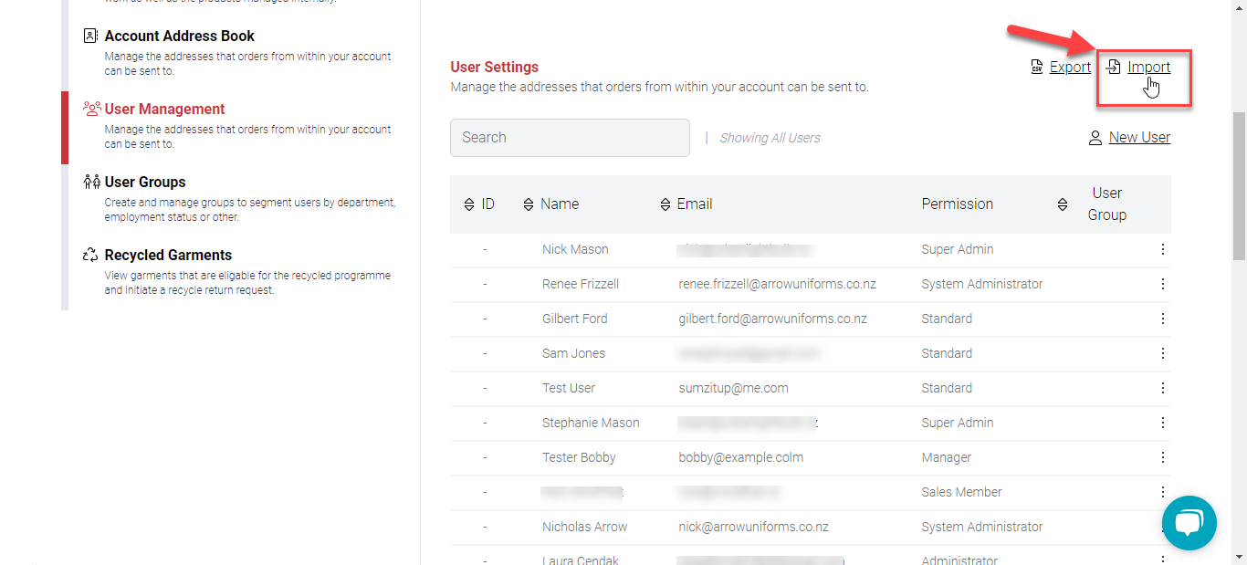The image size is (1247, 565).
Task: Open row actions for Test User
Action: click(1162, 388)
